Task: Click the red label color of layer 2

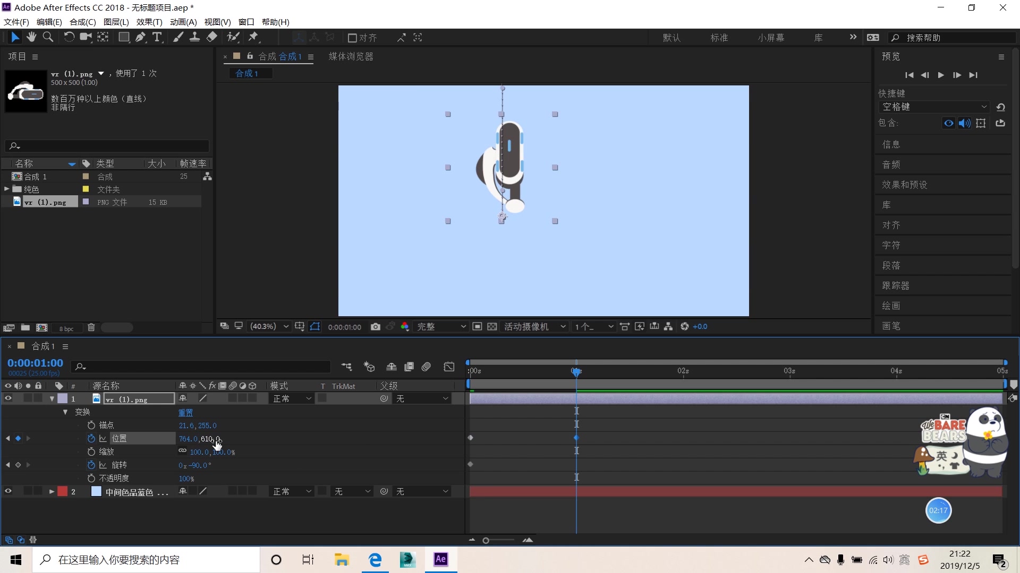Action: coord(63,491)
